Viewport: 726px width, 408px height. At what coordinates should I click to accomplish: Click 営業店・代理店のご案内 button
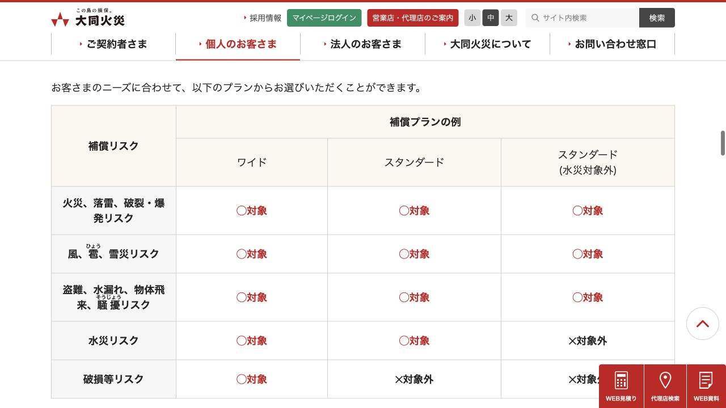pos(413,18)
